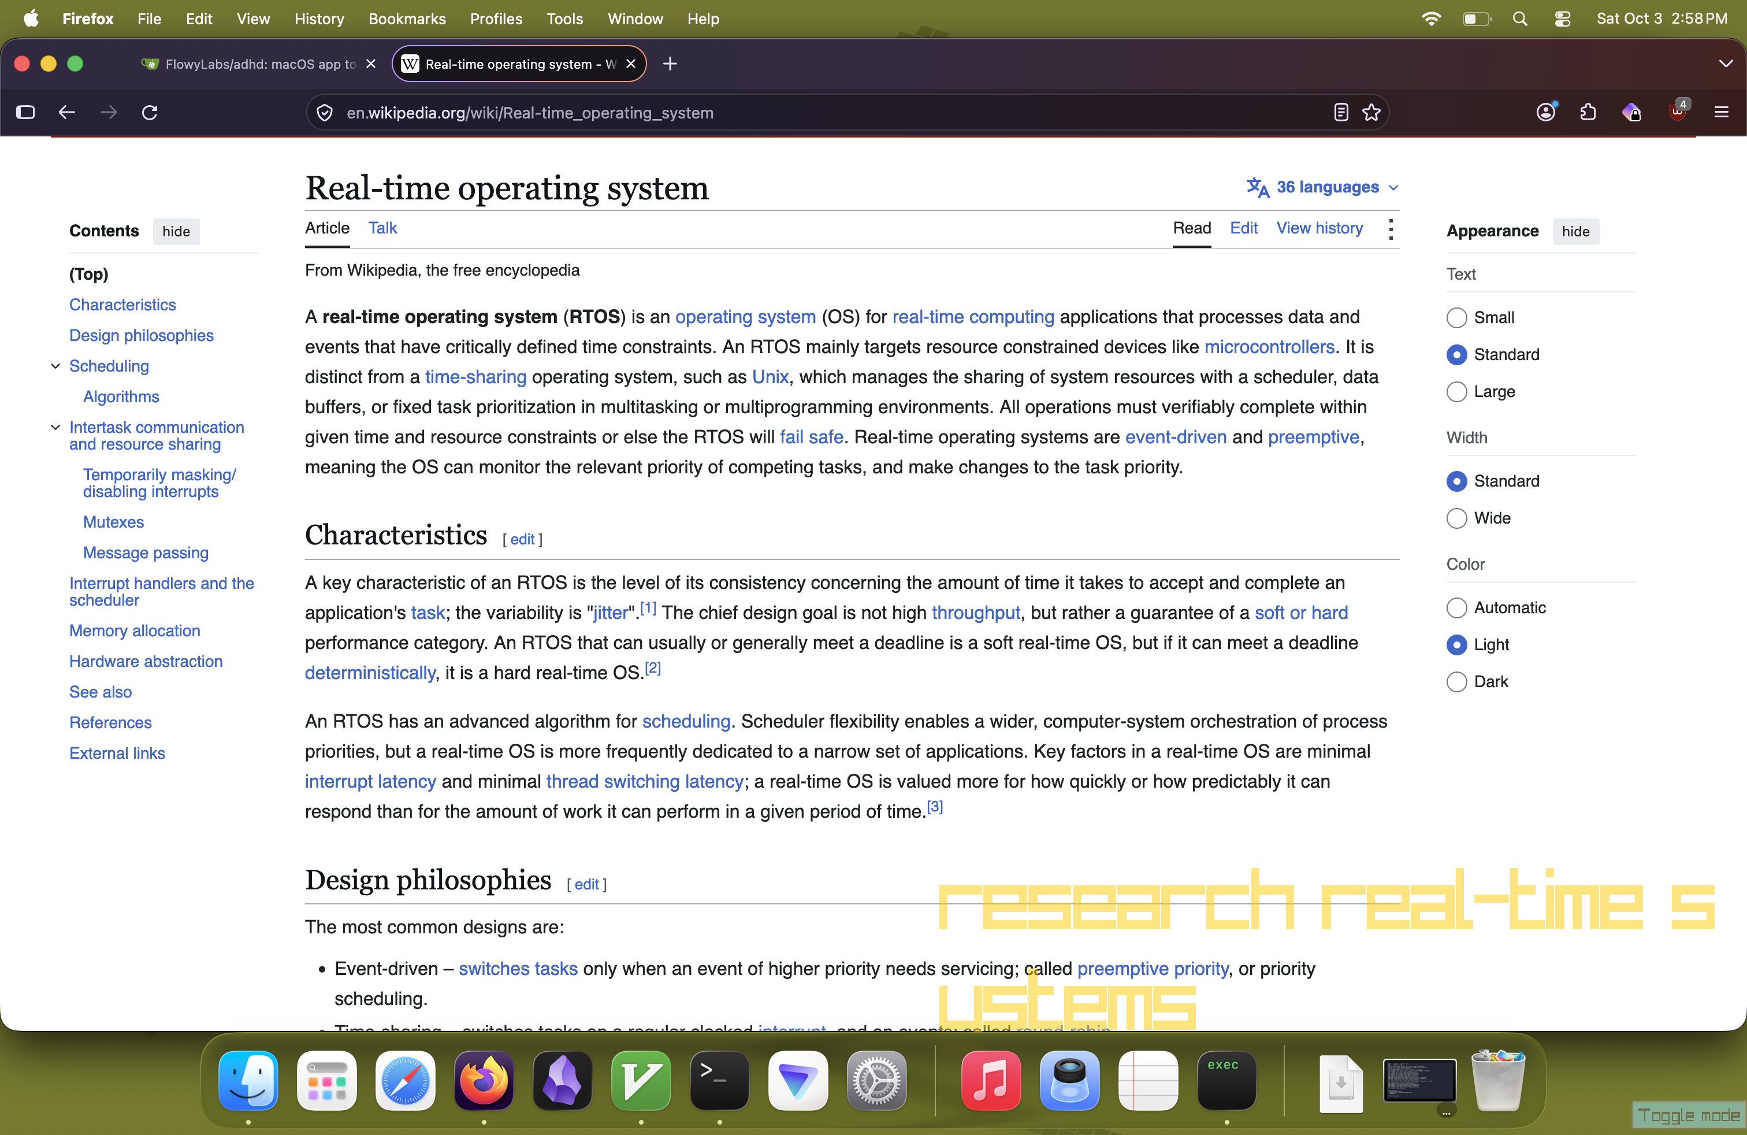Image resolution: width=1747 pixels, height=1135 pixels.
Task: Close the FlowyLabs/adhd tab
Action: [x=371, y=64]
